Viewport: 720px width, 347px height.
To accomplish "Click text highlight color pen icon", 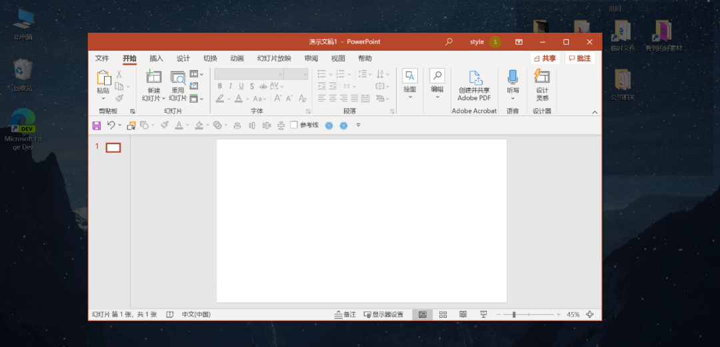I will coord(220,98).
